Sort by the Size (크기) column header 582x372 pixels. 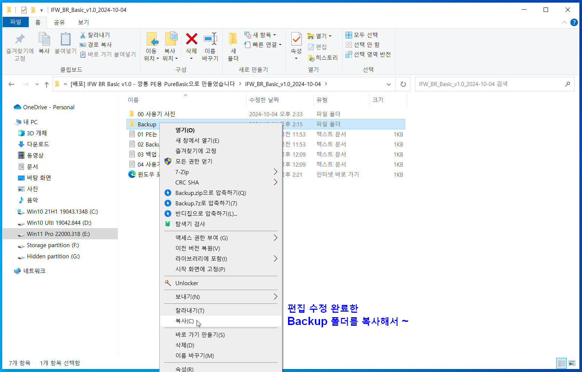[378, 100]
